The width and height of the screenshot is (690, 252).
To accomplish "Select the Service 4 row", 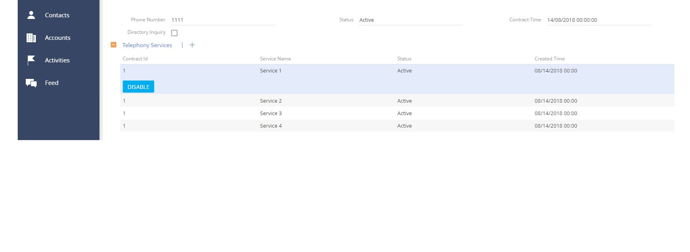I will 397,126.
